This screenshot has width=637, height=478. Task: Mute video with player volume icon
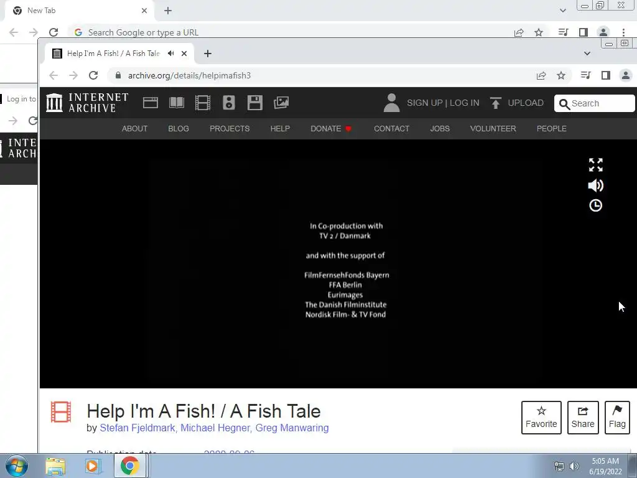click(x=595, y=185)
